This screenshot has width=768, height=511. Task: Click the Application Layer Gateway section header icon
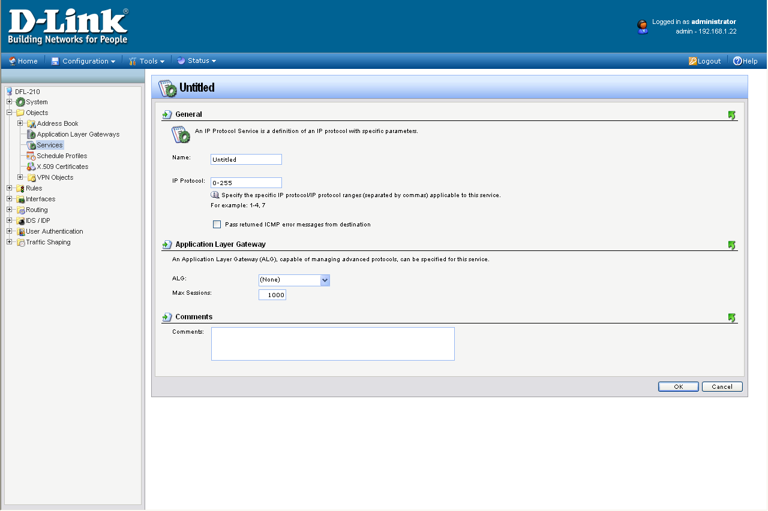[167, 244]
